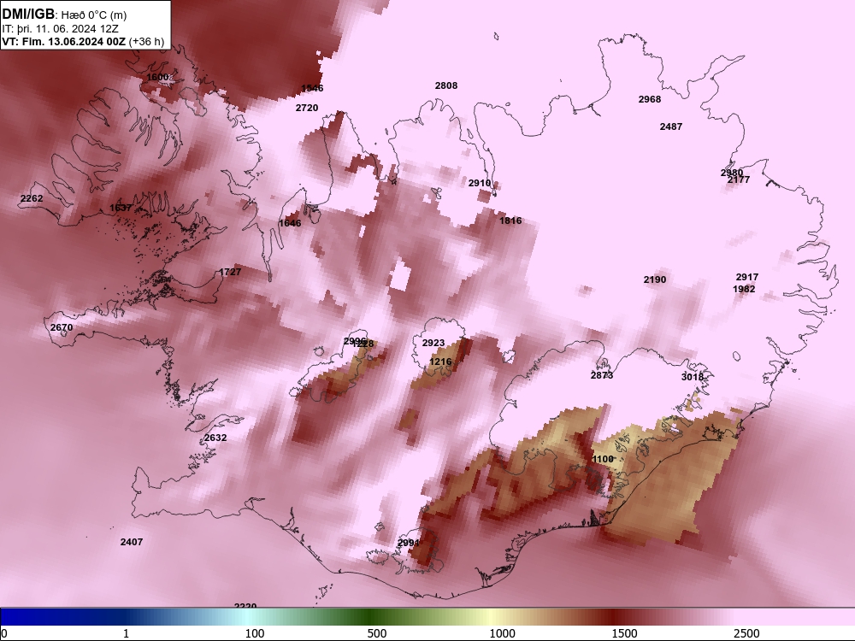
Task: Click the 2910 height value
Action: (480, 183)
